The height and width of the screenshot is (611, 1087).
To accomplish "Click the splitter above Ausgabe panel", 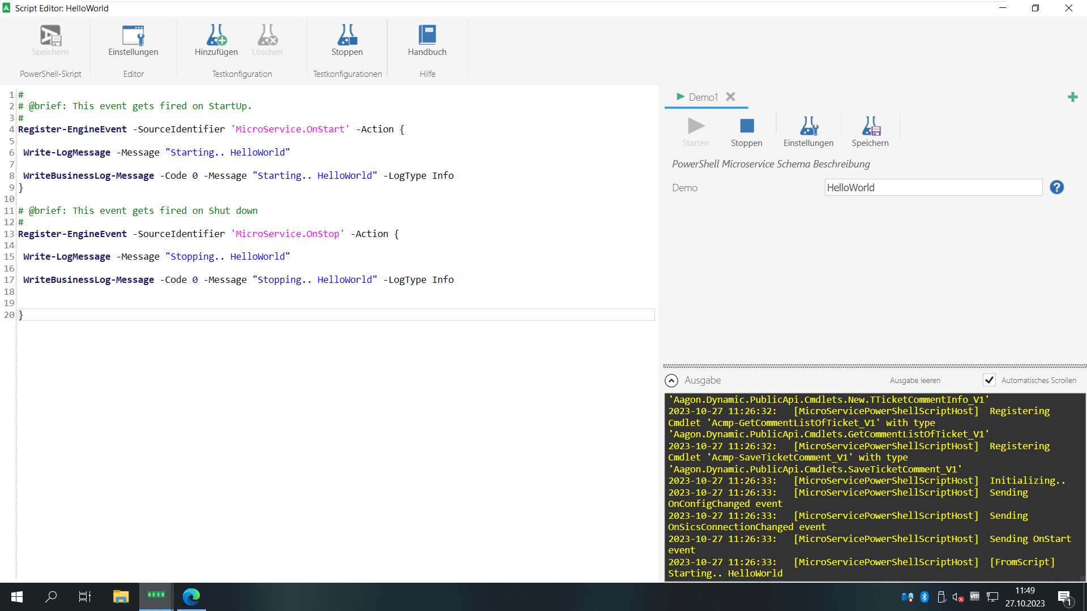I will coord(874,366).
